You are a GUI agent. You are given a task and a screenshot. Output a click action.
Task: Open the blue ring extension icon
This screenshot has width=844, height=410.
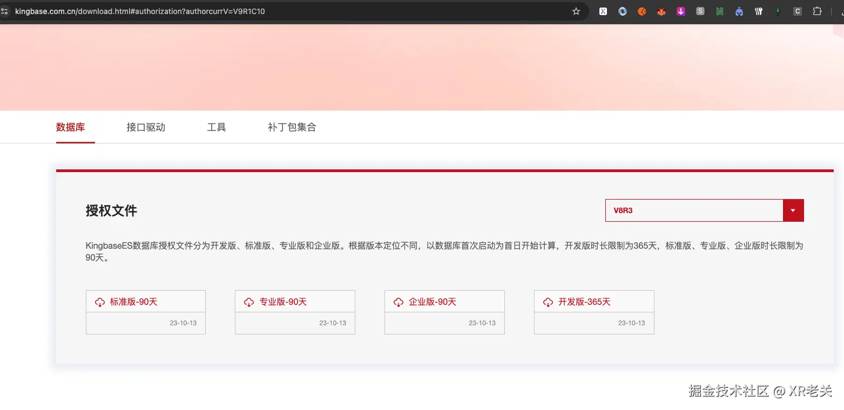(623, 11)
